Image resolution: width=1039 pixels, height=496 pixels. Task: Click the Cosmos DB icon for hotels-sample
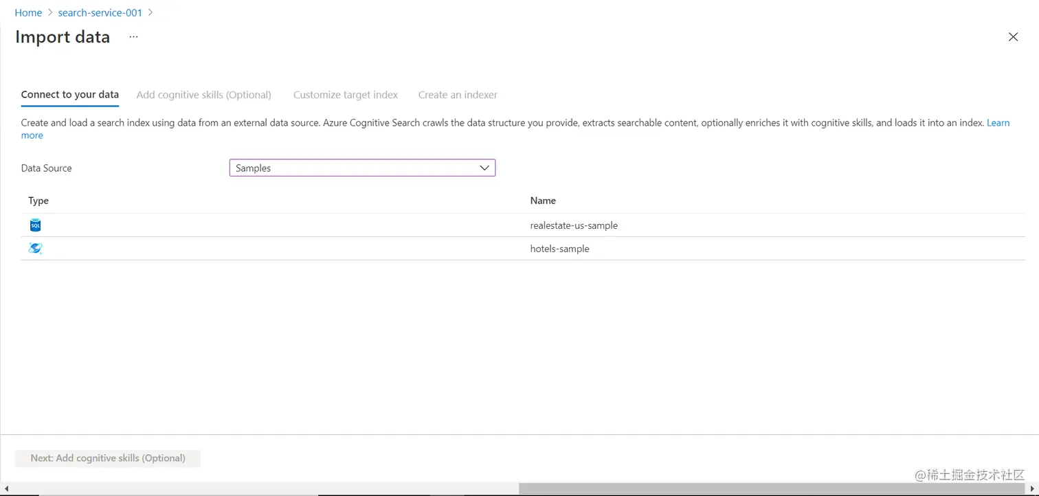pos(36,249)
